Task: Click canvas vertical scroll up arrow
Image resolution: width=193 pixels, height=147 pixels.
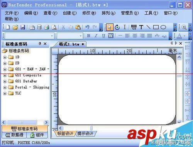Action: coord(179,57)
